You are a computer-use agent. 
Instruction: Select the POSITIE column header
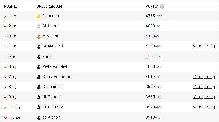(11, 7)
